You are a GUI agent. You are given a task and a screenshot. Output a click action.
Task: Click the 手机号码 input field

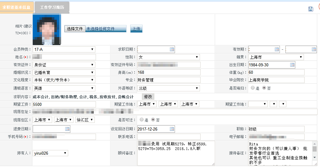click(64, 137)
